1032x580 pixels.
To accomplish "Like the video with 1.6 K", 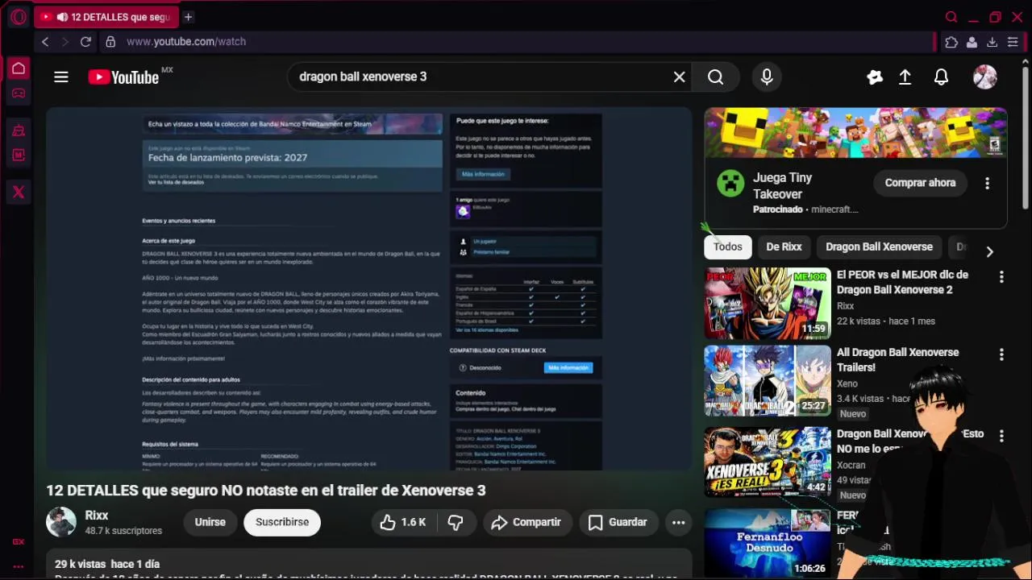I will pyautogui.click(x=403, y=522).
